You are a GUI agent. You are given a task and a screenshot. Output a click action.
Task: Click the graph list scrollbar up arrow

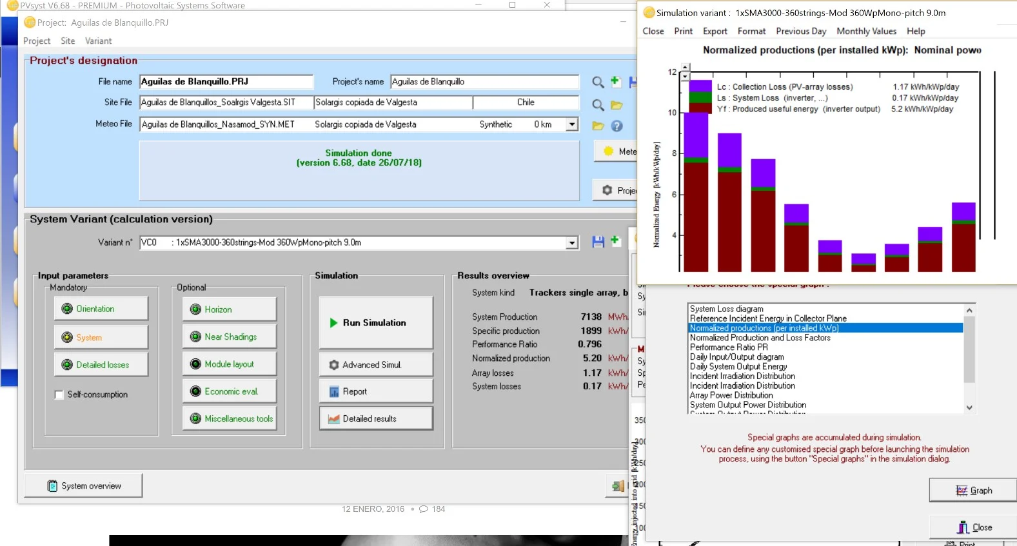969,310
